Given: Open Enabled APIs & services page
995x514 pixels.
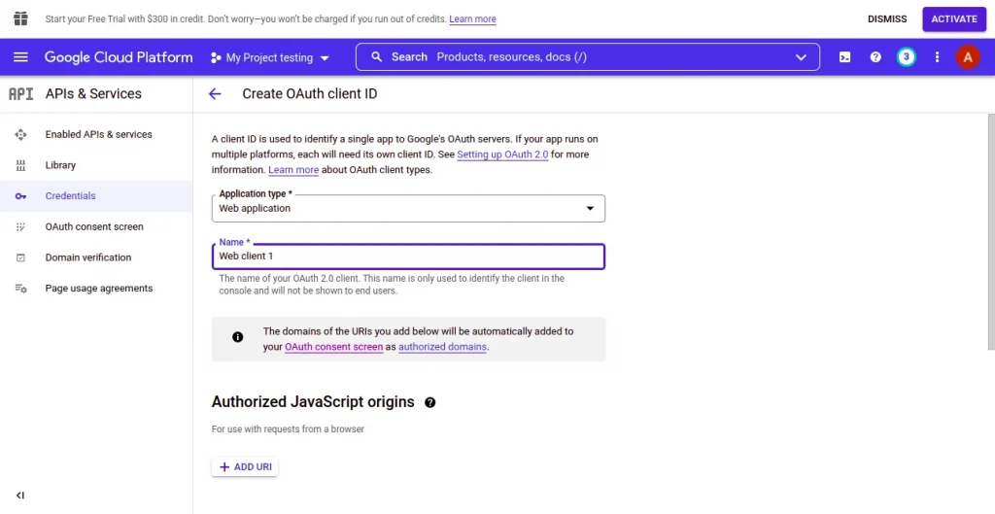Looking at the screenshot, I should click(x=98, y=134).
